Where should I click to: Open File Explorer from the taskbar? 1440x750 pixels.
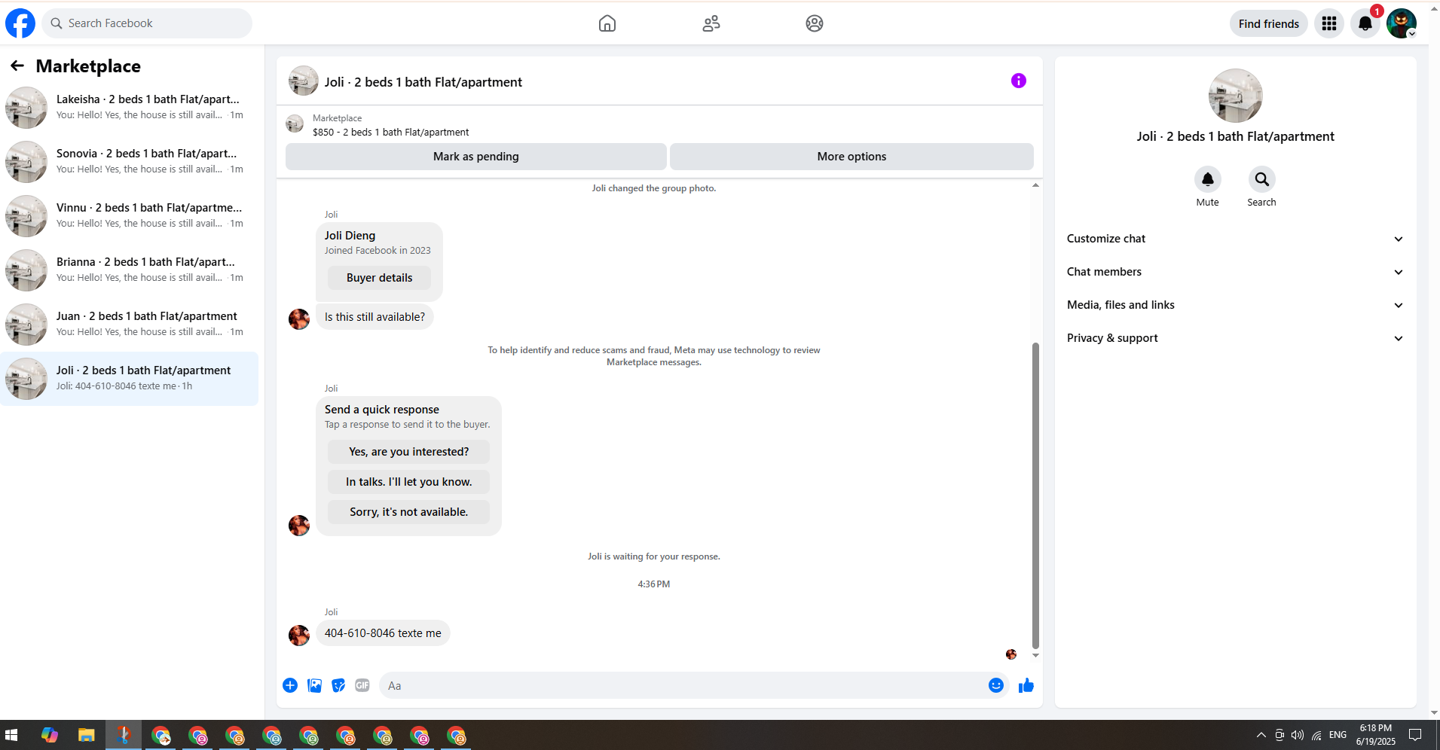87,735
